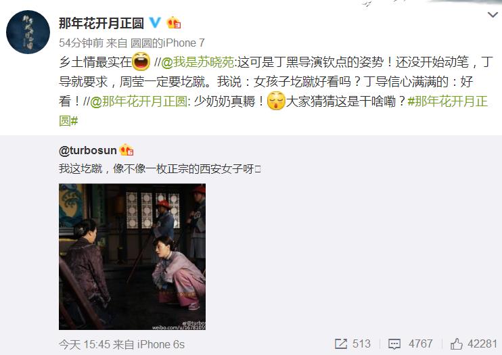Image resolution: width=502 pixels, height=355 pixels.
Task: Click the 来自 iPhone 6s source link
Action: tap(149, 344)
